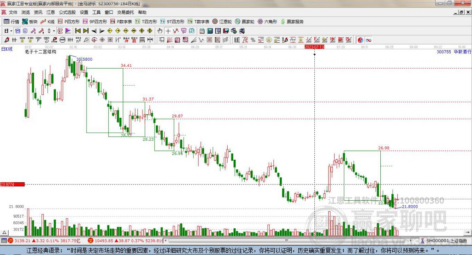Viewport: 472px width, 255px height.
Task: Open the P四方形 tool
Action: click(68, 22)
